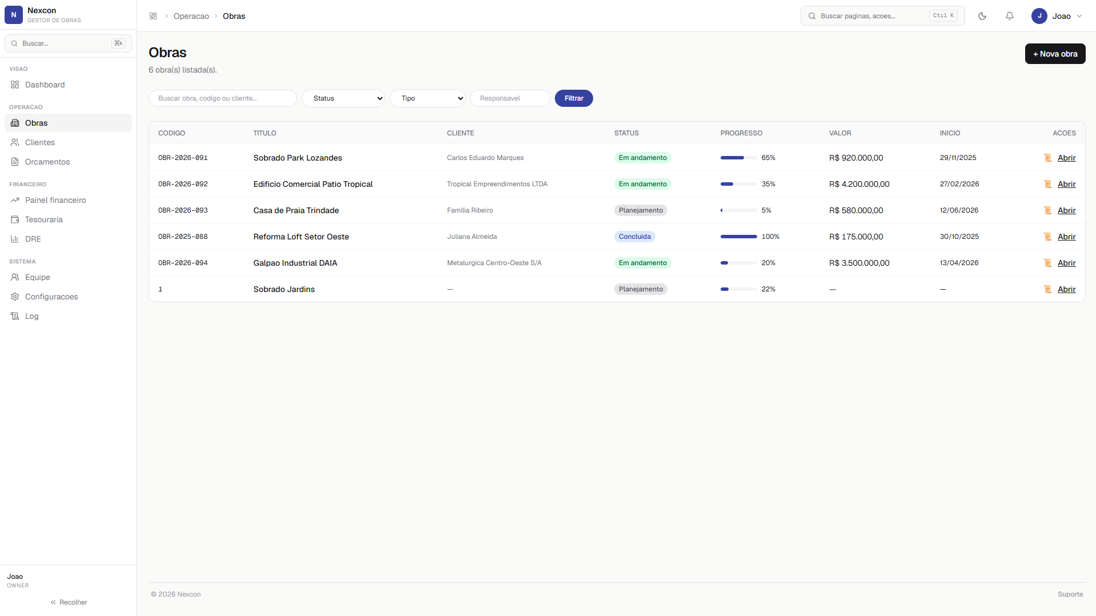Click the 100% progress bar
The image size is (1096, 616).
click(739, 237)
